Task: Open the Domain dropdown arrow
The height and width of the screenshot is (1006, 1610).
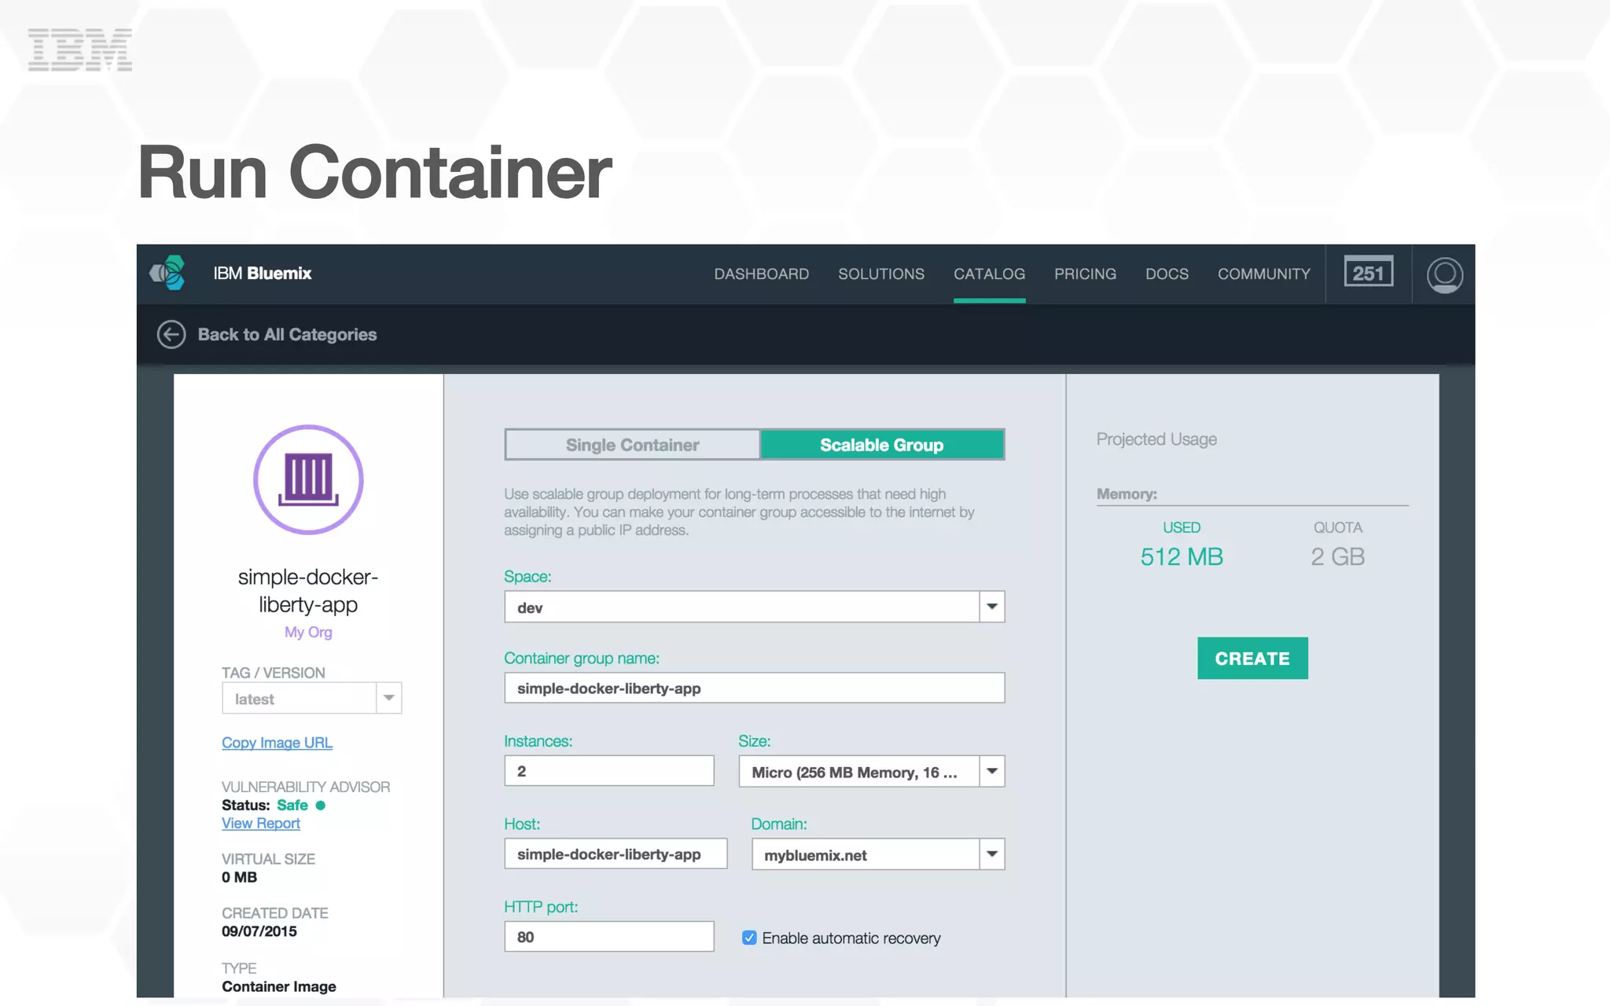Action: click(992, 854)
